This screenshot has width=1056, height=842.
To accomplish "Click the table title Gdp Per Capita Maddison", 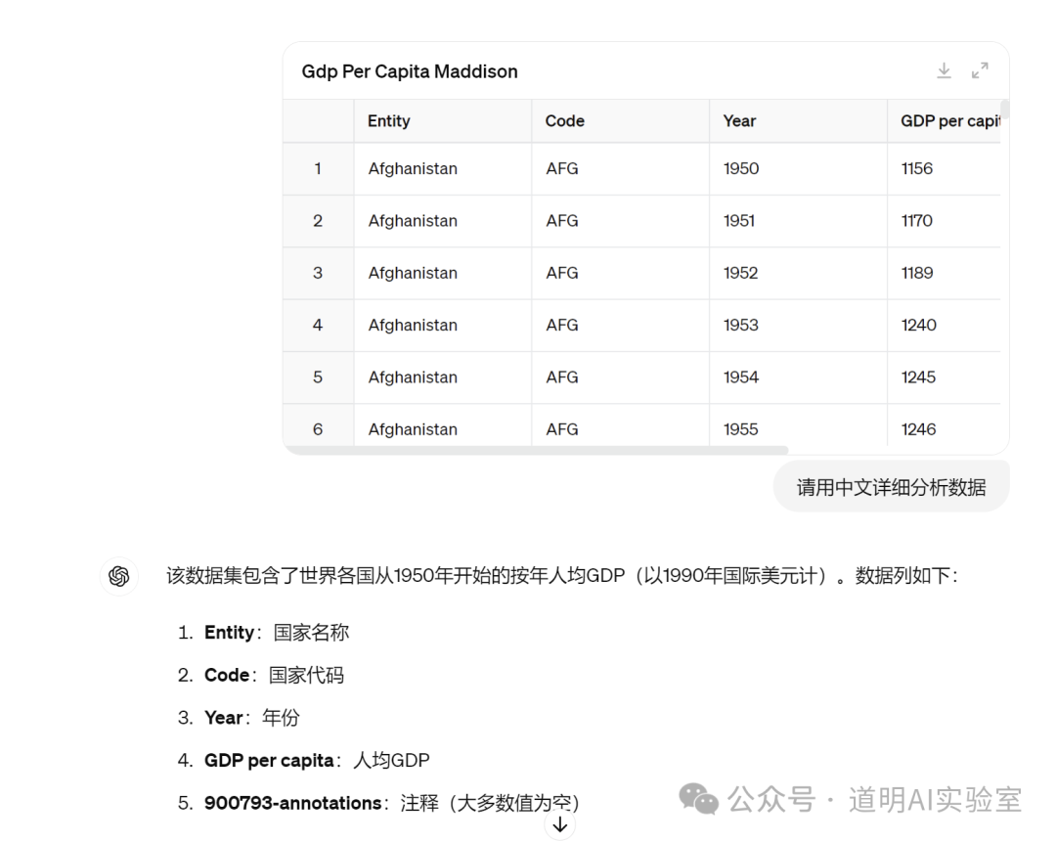I will [410, 71].
